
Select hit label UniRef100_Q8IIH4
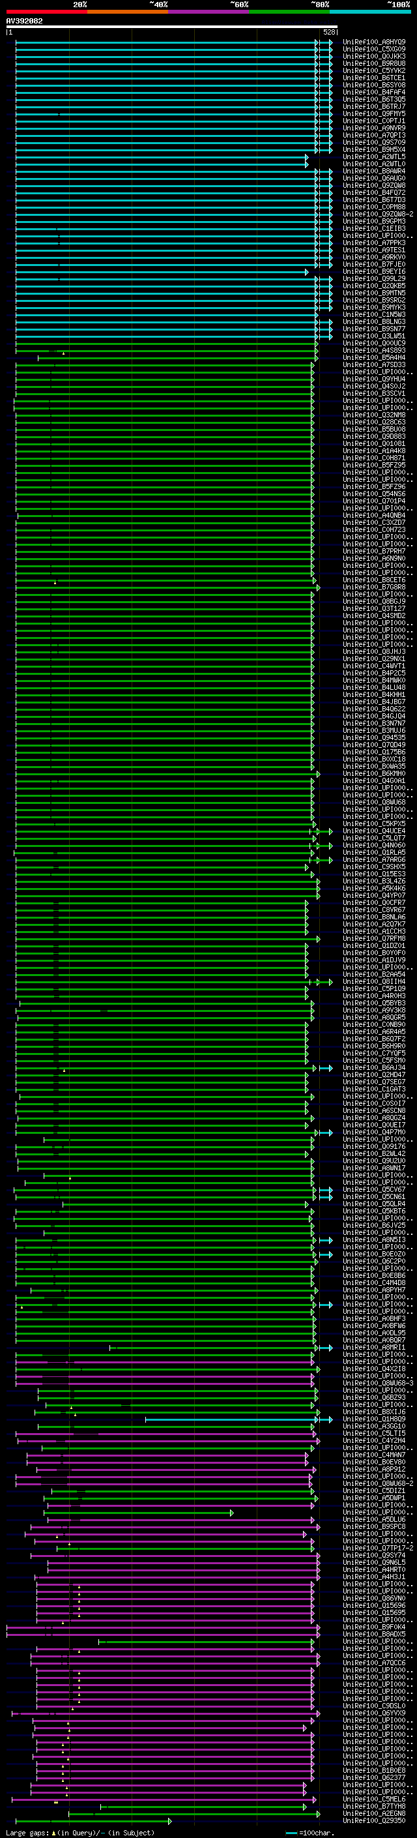click(374, 981)
